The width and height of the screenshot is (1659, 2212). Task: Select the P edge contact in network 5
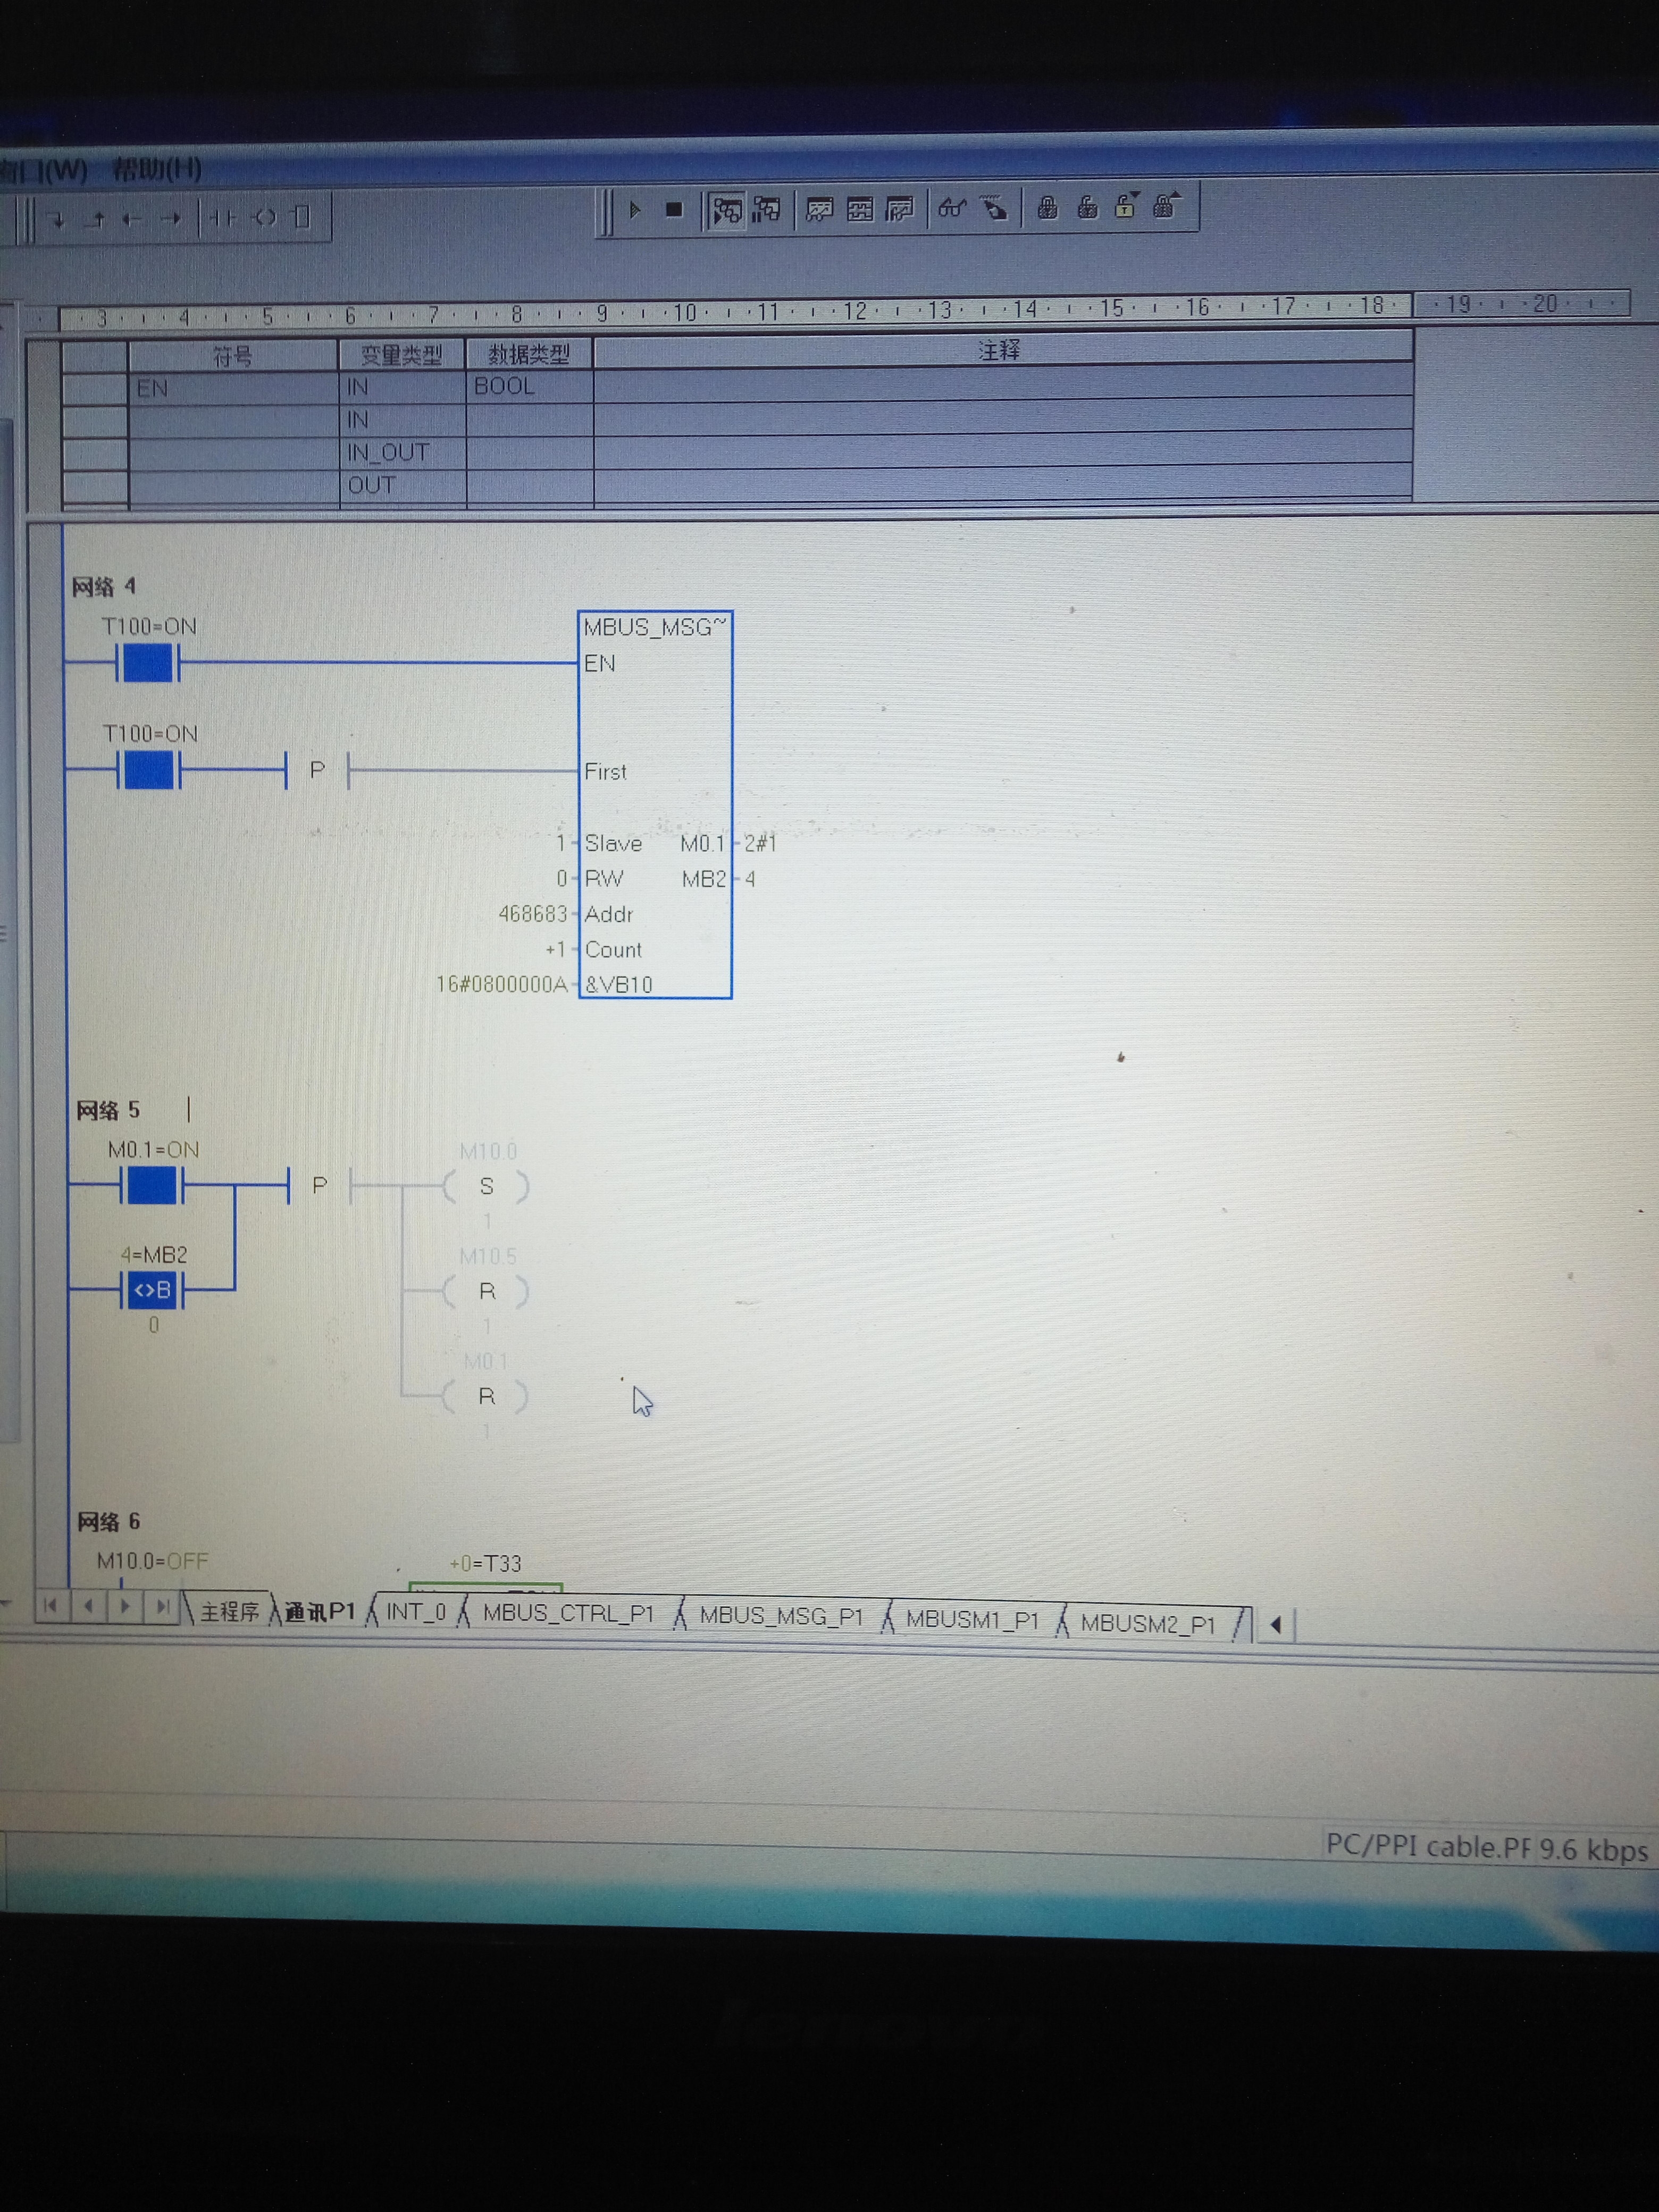click(x=320, y=1185)
